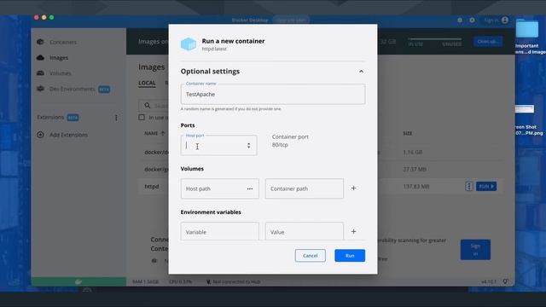Open httpd row more options menu

coord(469,186)
